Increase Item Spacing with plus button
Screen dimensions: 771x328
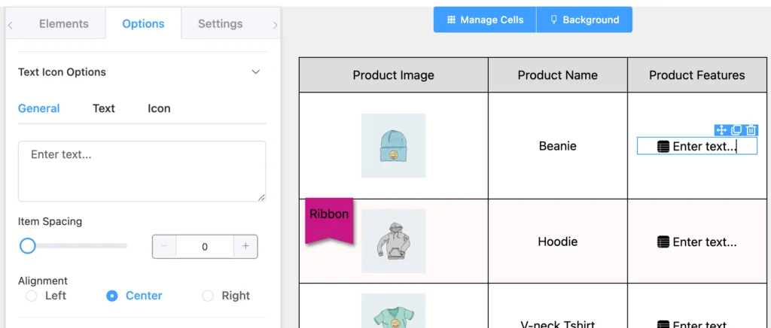pyautogui.click(x=245, y=247)
